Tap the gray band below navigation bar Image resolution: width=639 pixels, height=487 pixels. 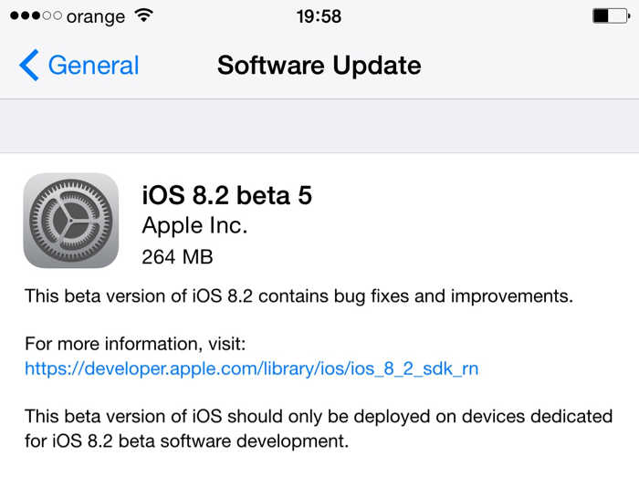point(319,126)
